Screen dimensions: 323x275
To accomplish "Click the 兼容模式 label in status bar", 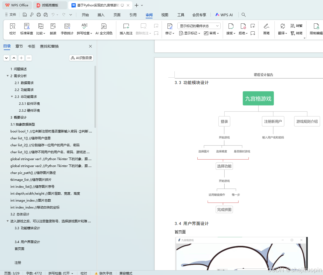I will (126, 273).
